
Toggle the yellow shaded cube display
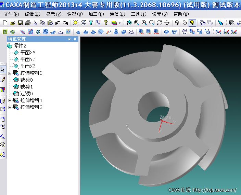pos(192,23)
